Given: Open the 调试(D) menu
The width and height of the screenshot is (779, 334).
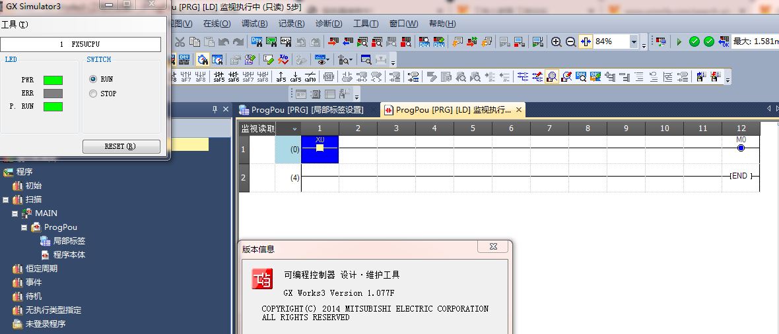Looking at the screenshot, I should pos(254,24).
